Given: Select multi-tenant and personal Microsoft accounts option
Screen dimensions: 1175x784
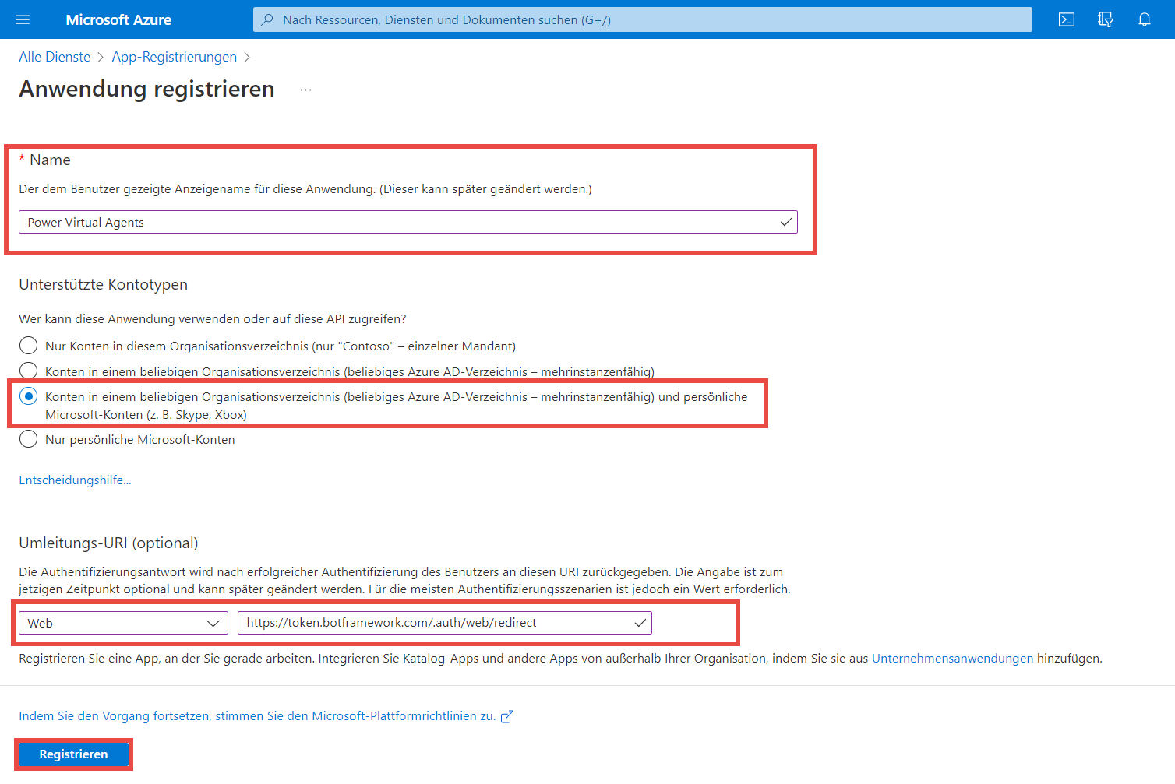Looking at the screenshot, I should (x=29, y=396).
